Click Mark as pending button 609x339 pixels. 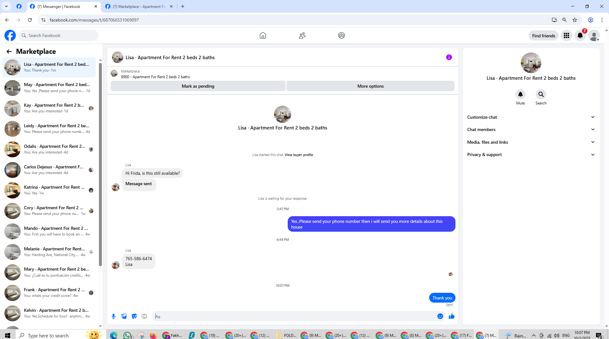point(198,86)
